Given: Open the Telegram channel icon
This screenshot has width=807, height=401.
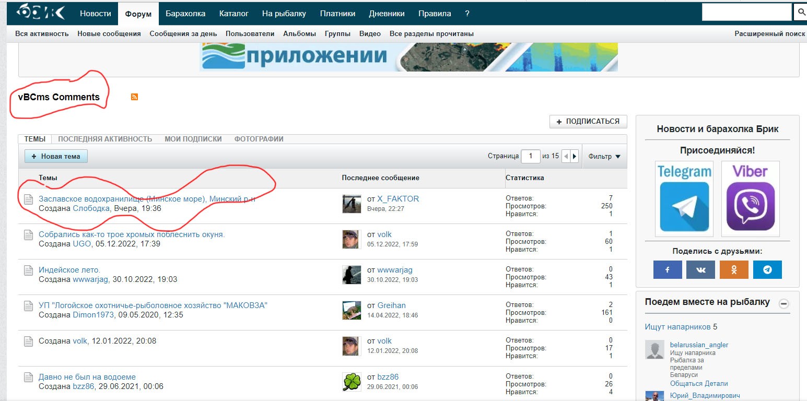Looking at the screenshot, I should tap(684, 198).
